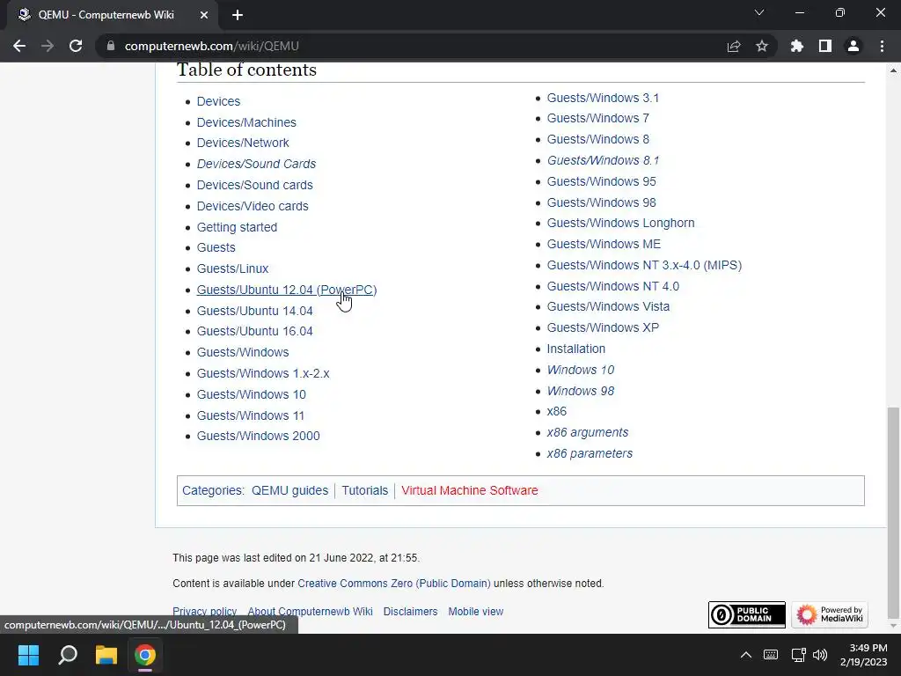The image size is (901, 676).
Task: Open the italic Devices/Sound Cards link
Action: [256, 164]
